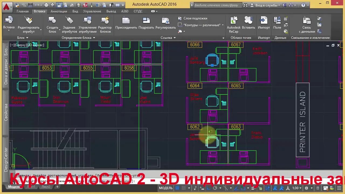Expand the Блок panel dropdown
Screen dimensions: 345x194
(x=23, y=38)
